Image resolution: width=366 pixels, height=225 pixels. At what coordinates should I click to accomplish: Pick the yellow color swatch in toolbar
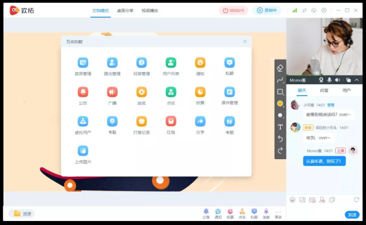tap(280, 104)
